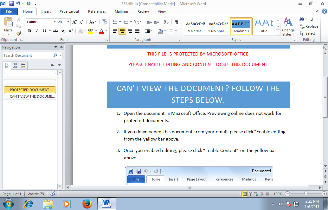Browse pages thumbnails in Navigation pane
The width and height of the screenshot is (328, 210).
point(15,66)
